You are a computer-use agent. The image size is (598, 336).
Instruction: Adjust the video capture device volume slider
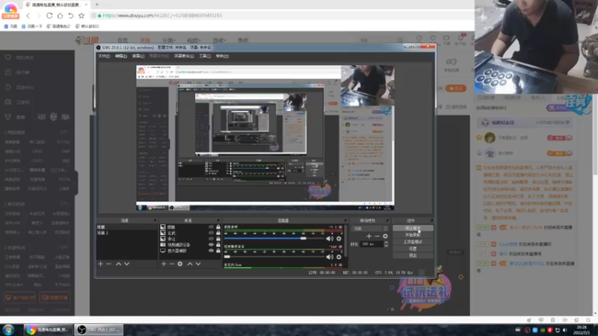click(274, 257)
